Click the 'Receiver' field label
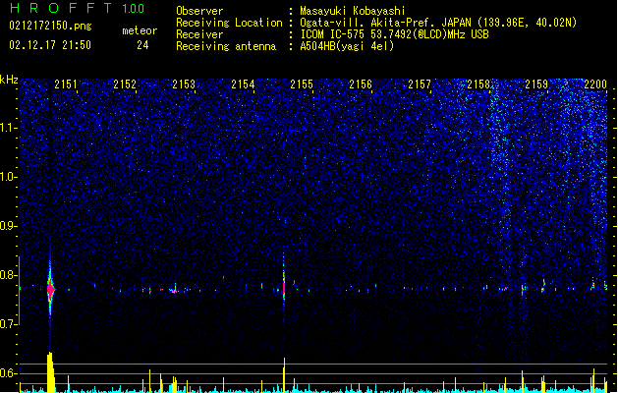The image size is (618, 393). click(199, 34)
